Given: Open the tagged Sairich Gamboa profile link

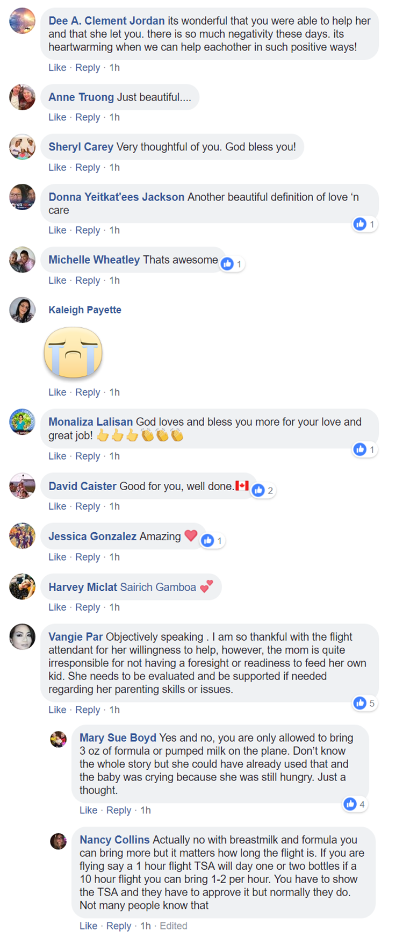Looking at the screenshot, I should 158,587.
